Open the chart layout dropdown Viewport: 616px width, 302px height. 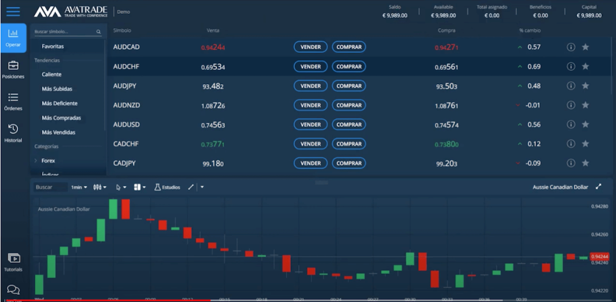(140, 187)
